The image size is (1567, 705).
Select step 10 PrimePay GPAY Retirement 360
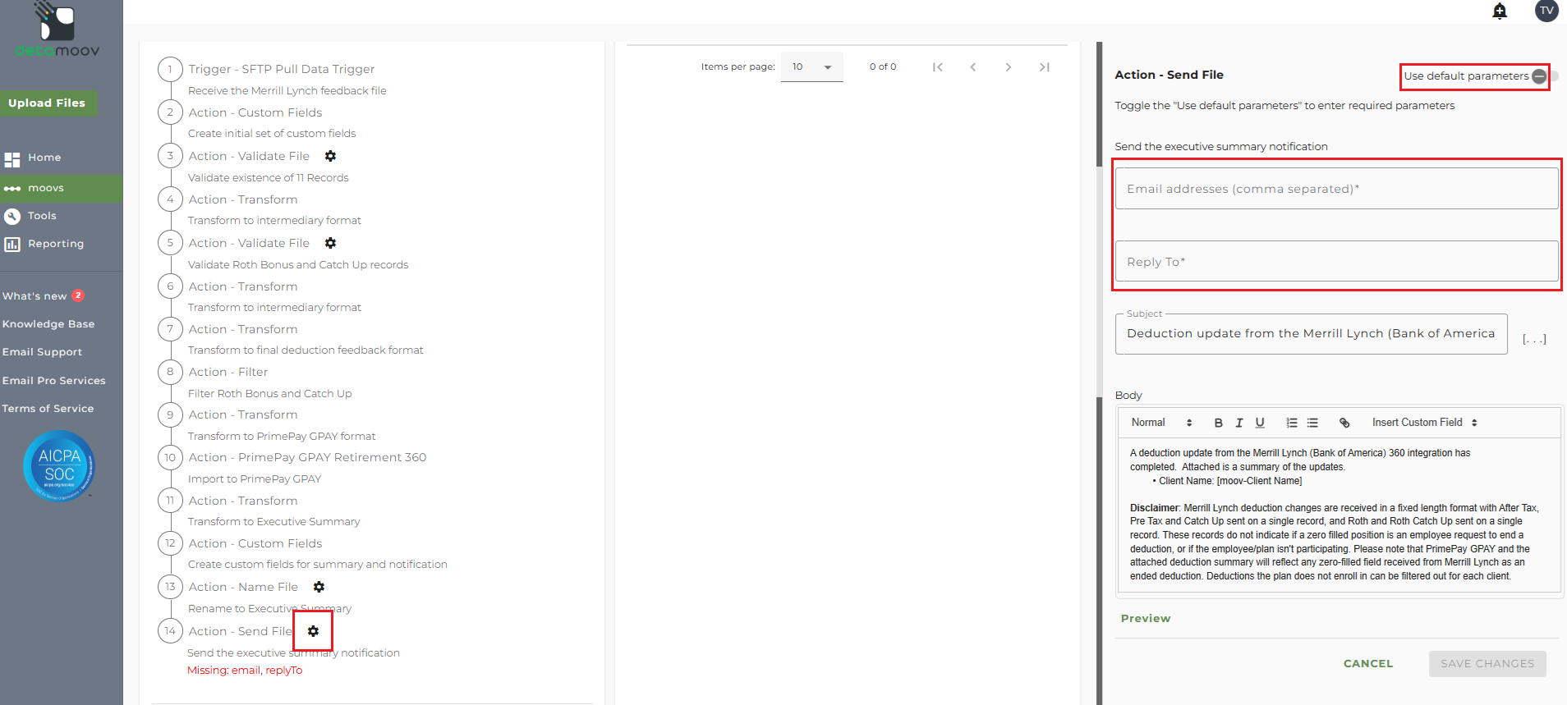[x=307, y=457]
